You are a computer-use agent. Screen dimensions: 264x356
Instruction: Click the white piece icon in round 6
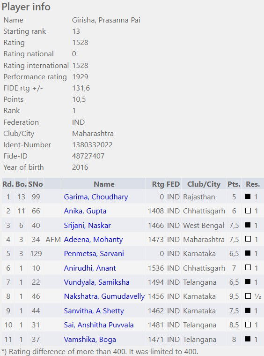(248, 268)
